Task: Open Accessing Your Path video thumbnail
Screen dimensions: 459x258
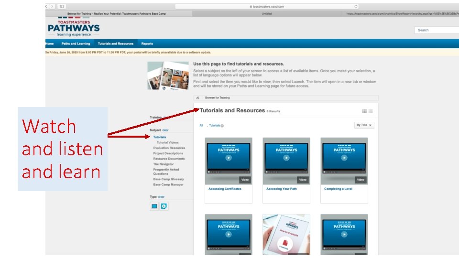Action: point(286,161)
